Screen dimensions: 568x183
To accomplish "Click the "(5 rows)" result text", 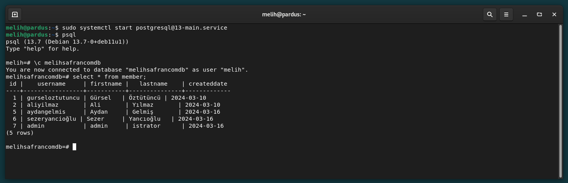I will (x=20, y=133).
